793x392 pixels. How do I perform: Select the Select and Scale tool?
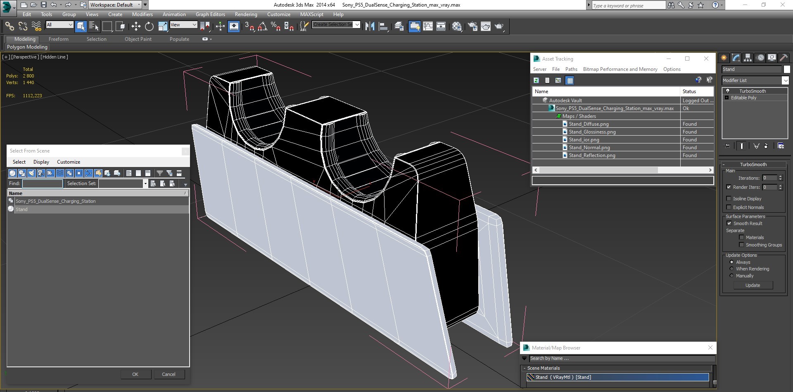pyautogui.click(x=163, y=26)
